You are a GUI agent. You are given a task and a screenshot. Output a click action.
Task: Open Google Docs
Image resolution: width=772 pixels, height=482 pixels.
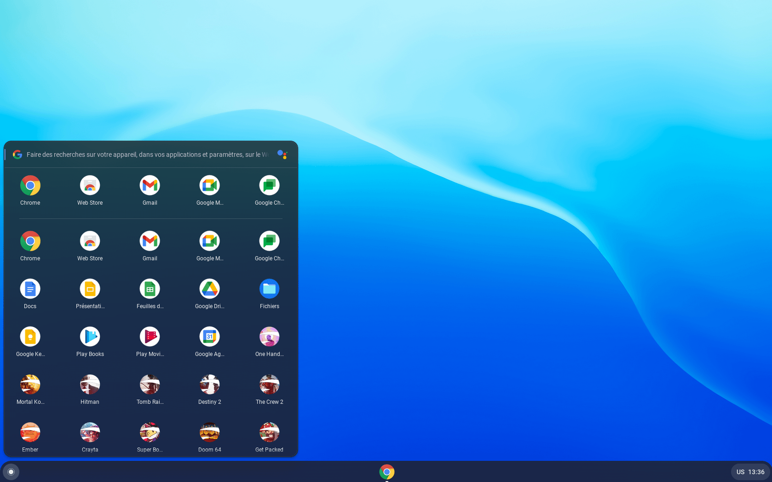[x=30, y=288]
